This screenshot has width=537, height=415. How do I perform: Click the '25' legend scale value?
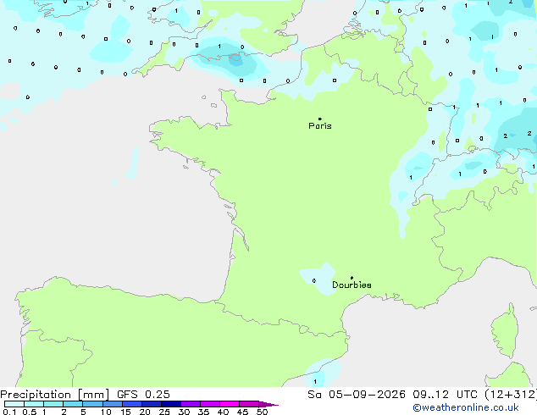tap(164, 412)
